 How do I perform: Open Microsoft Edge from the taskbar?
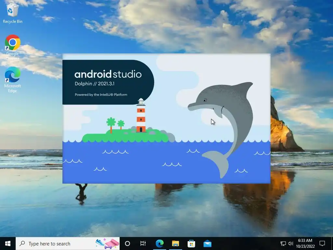(159, 243)
